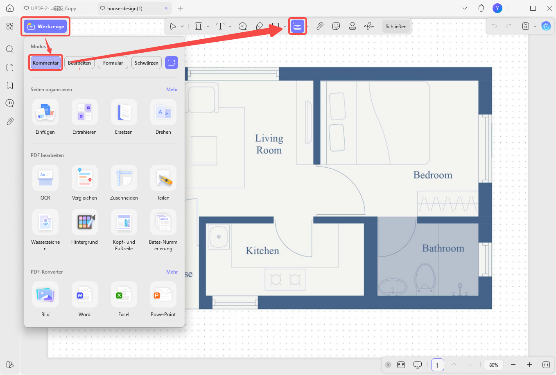Go to the home screen
Image resolution: width=556 pixels, height=375 pixels.
10,8
